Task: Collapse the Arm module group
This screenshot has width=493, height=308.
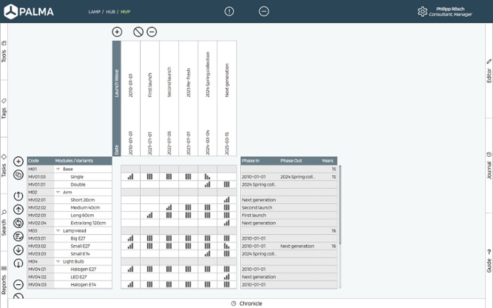Action: coord(58,192)
